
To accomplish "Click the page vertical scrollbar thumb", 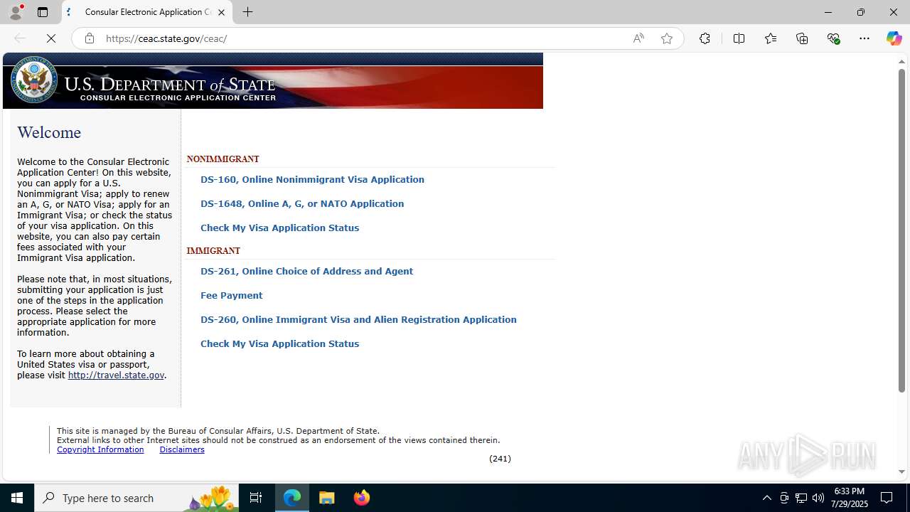I will [901, 230].
